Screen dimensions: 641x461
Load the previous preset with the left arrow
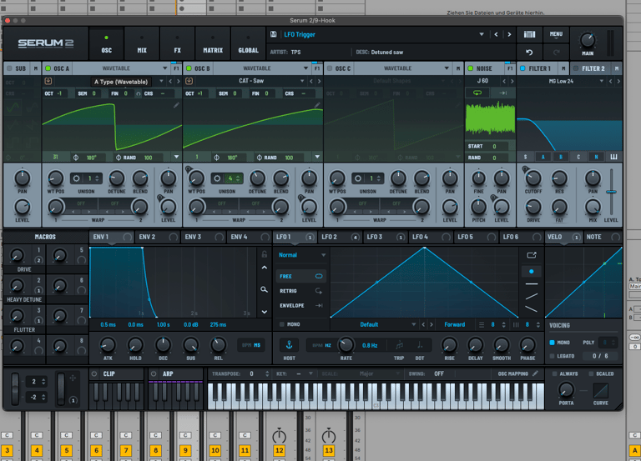tap(497, 35)
